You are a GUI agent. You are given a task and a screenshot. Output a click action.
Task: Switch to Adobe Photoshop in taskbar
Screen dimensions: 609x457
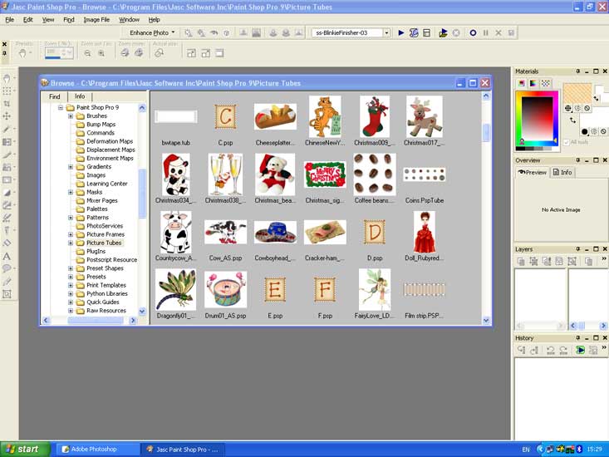[x=96, y=450]
